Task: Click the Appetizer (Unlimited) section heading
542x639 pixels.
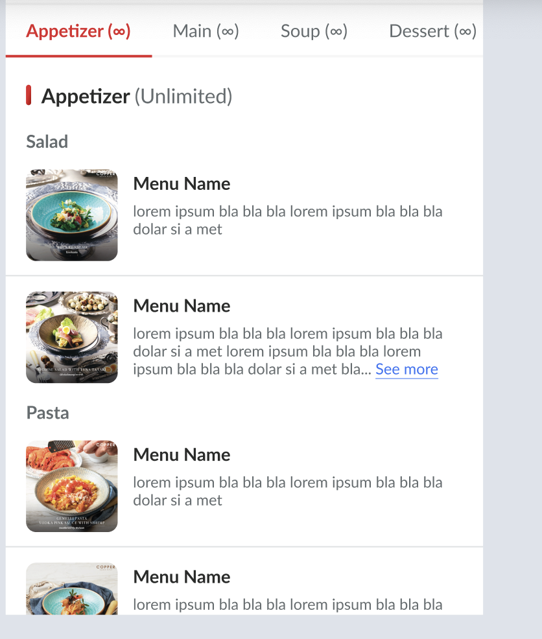Action: point(137,97)
